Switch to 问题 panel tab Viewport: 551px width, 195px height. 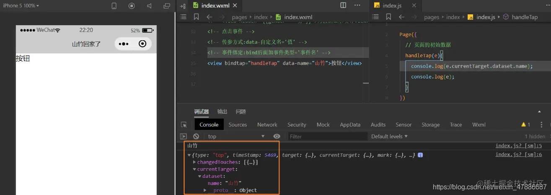pyautogui.click(x=241, y=112)
